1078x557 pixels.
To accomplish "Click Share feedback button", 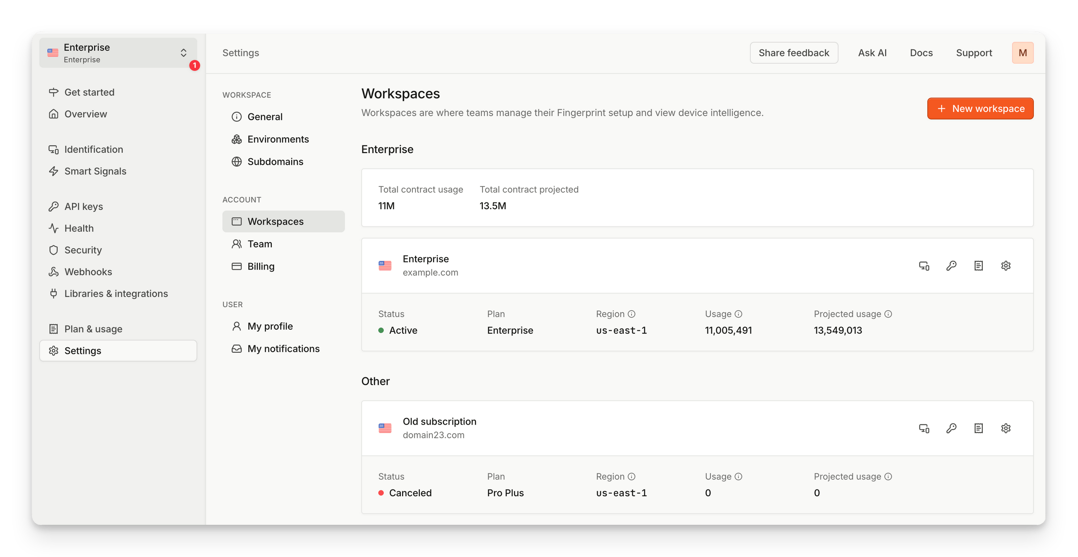I will tap(793, 53).
